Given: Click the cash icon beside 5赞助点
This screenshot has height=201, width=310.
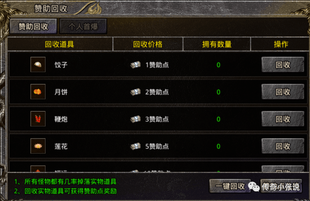Looking at the screenshot, I should (135, 146).
